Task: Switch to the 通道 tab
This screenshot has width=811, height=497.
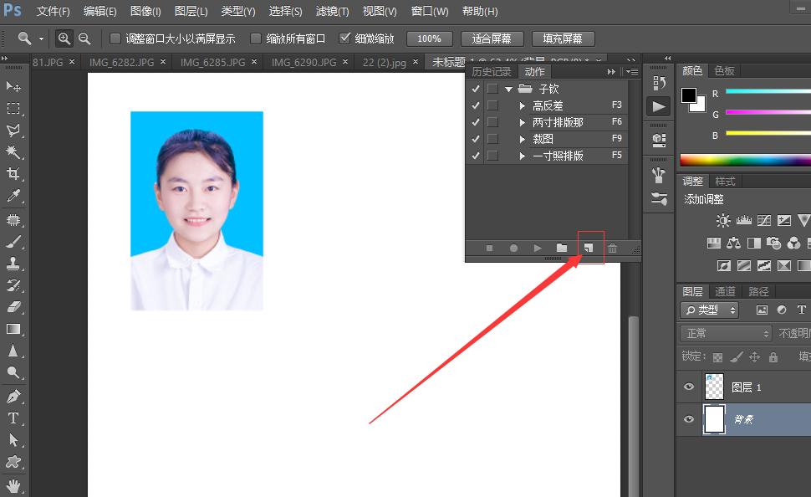Action: point(724,291)
